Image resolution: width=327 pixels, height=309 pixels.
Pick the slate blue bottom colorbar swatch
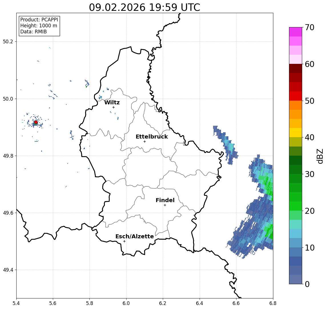296,279
